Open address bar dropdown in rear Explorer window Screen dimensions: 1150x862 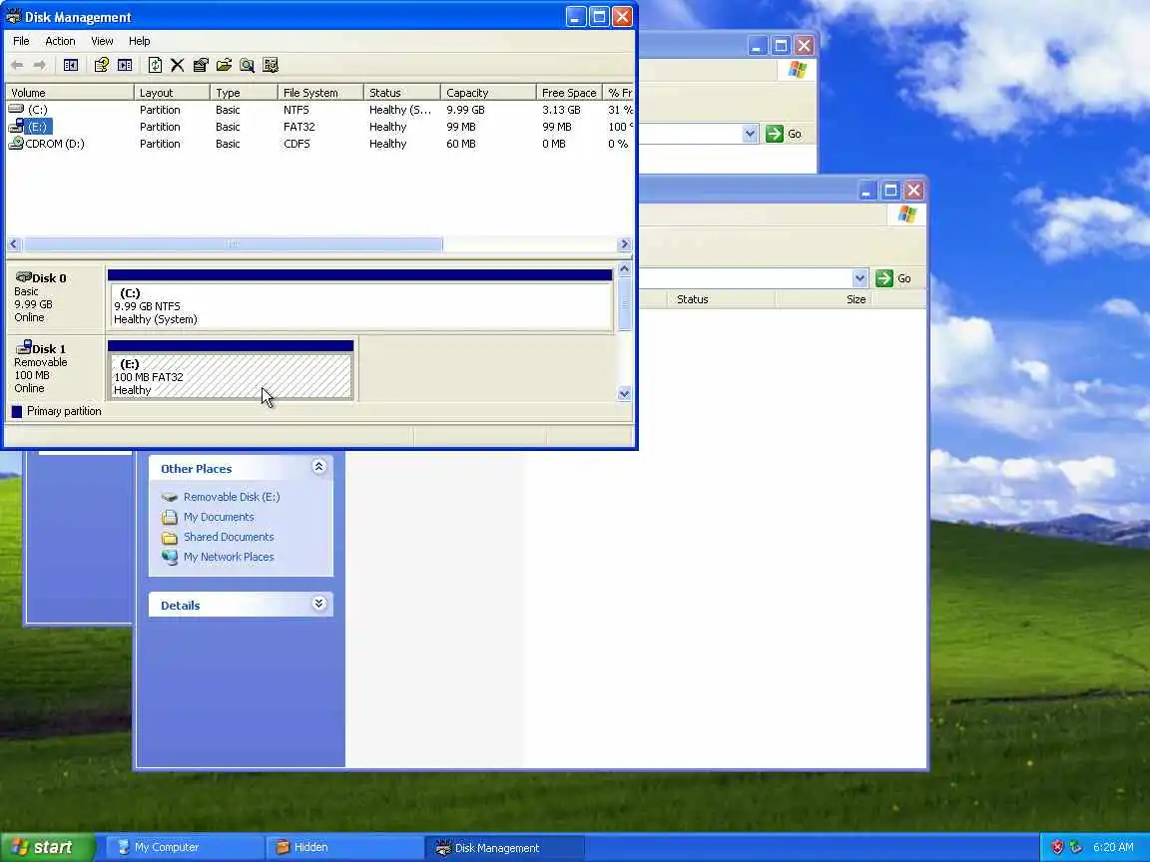(750, 134)
